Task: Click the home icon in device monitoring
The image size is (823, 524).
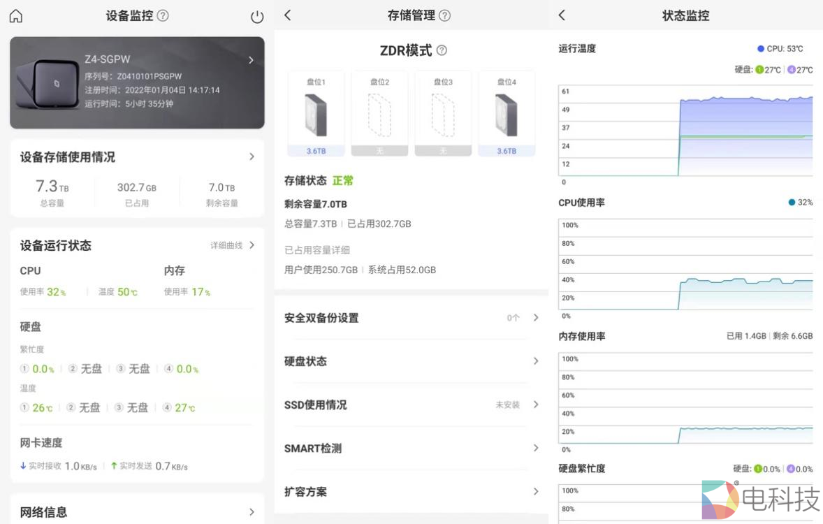Action: [14, 15]
